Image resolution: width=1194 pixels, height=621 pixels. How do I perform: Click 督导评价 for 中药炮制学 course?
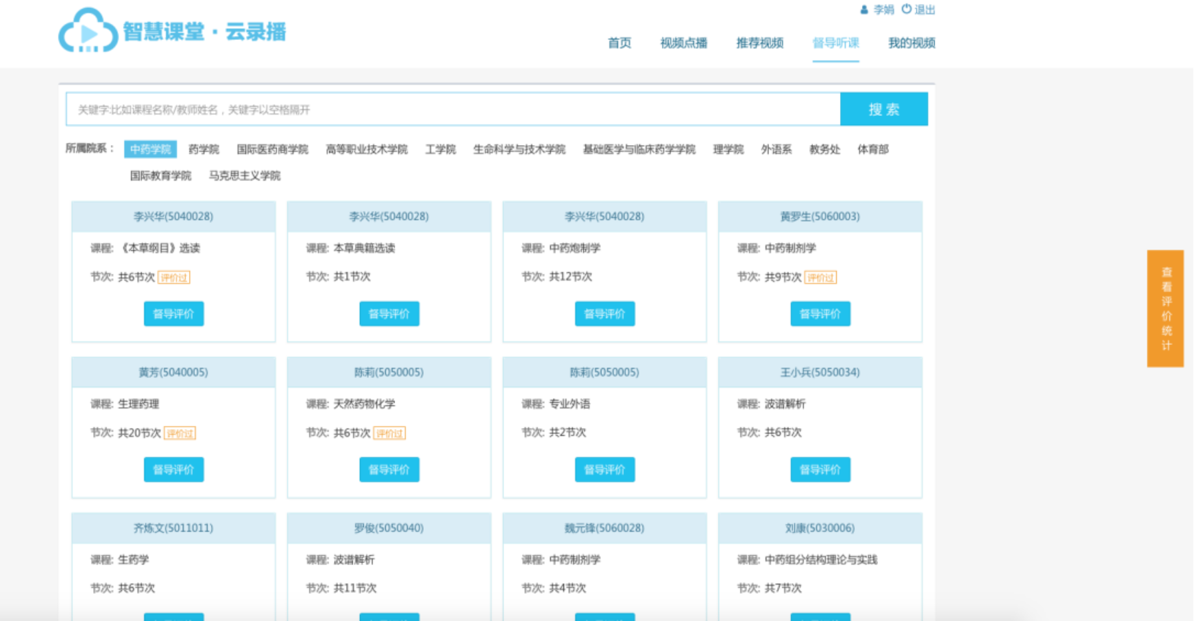click(605, 314)
